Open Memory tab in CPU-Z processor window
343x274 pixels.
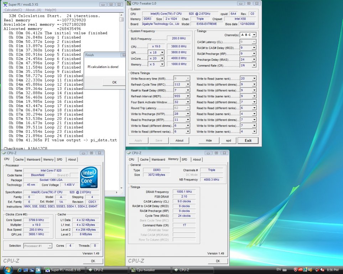(x=48, y=160)
